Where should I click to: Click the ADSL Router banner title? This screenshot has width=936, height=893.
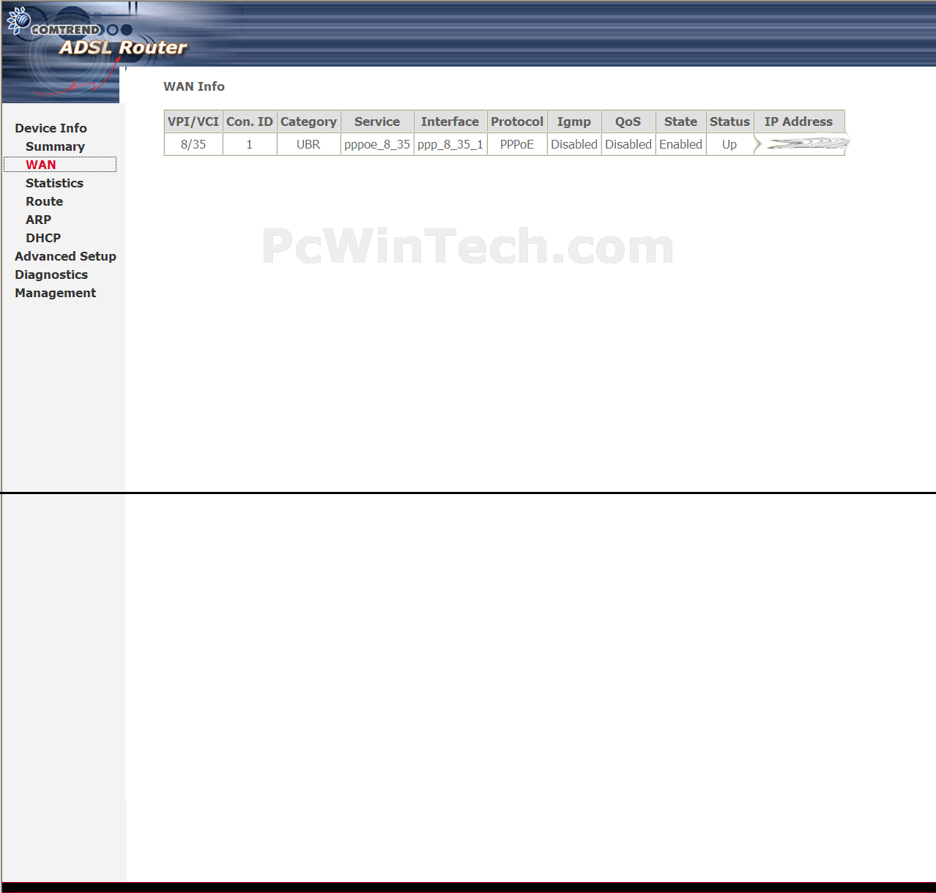pos(122,48)
